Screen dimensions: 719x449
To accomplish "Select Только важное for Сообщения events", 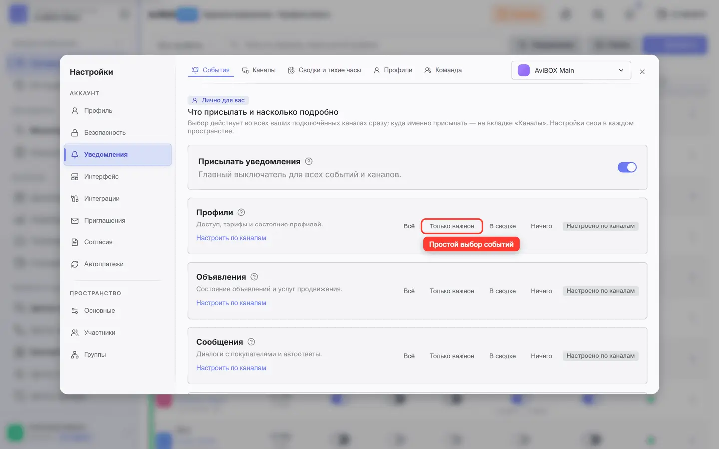I will pos(452,356).
